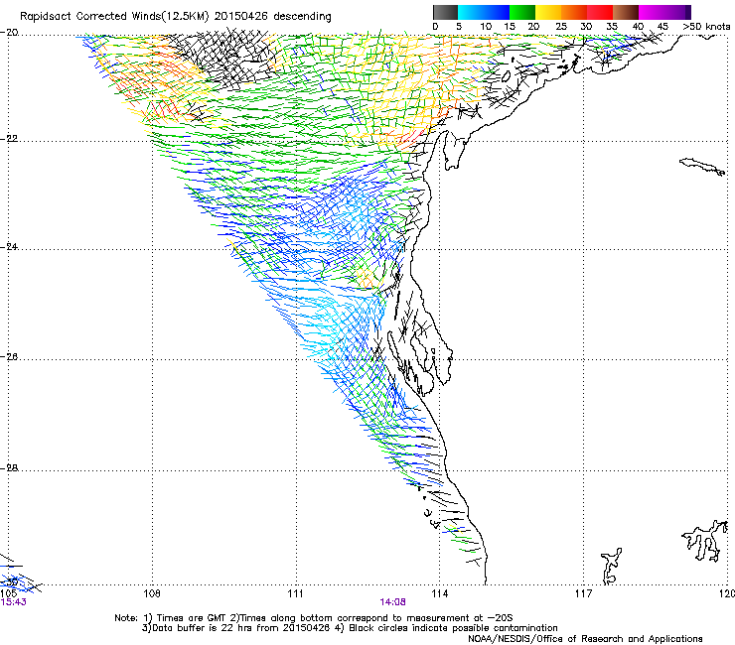Click the legend value '40'
Screen dimensions: 735x645
pyautogui.click(x=638, y=26)
